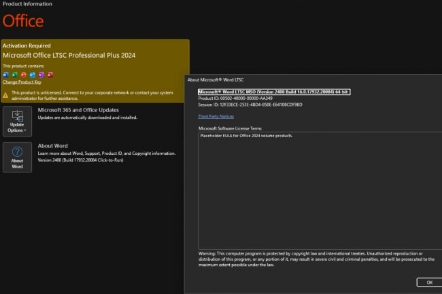The image size is (442, 294).
Task: Open the Update Options dropdown
Action: point(17,122)
